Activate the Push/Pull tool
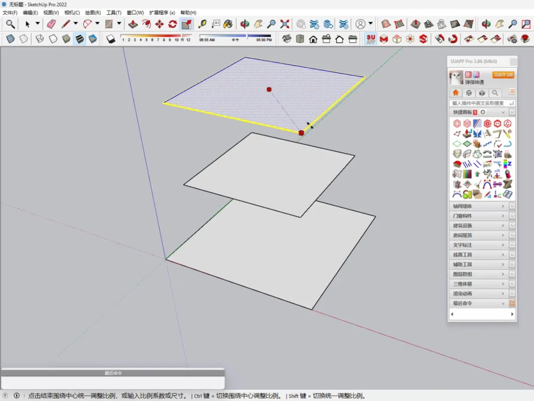The height and width of the screenshot is (401, 534). [x=133, y=24]
